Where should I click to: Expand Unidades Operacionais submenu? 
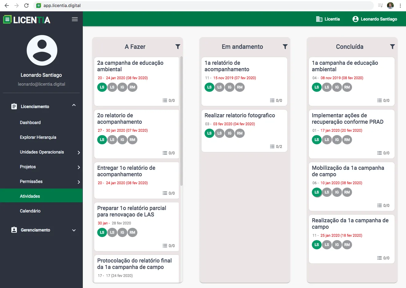pos(79,152)
